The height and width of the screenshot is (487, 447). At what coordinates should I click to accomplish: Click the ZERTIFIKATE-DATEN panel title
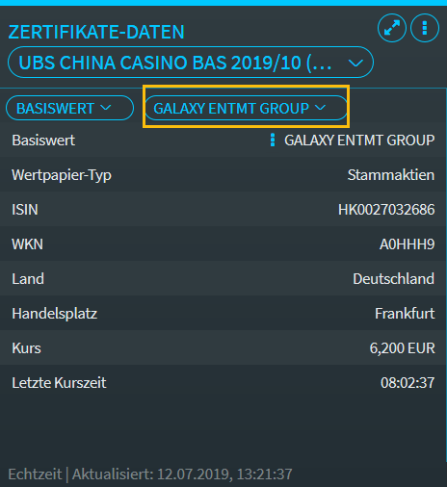click(x=96, y=32)
